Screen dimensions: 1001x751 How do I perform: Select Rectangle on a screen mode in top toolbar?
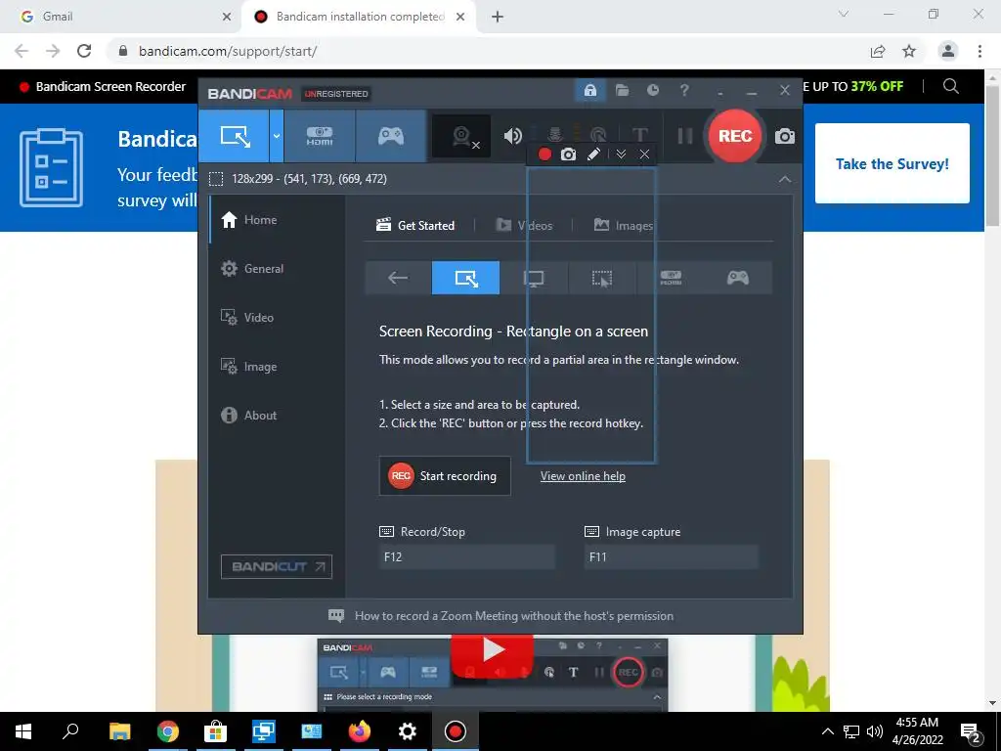[x=234, y=136]
